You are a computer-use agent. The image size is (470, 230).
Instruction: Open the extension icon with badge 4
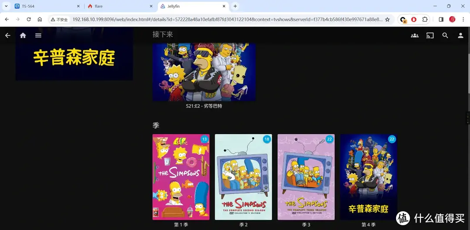point(403,20)
